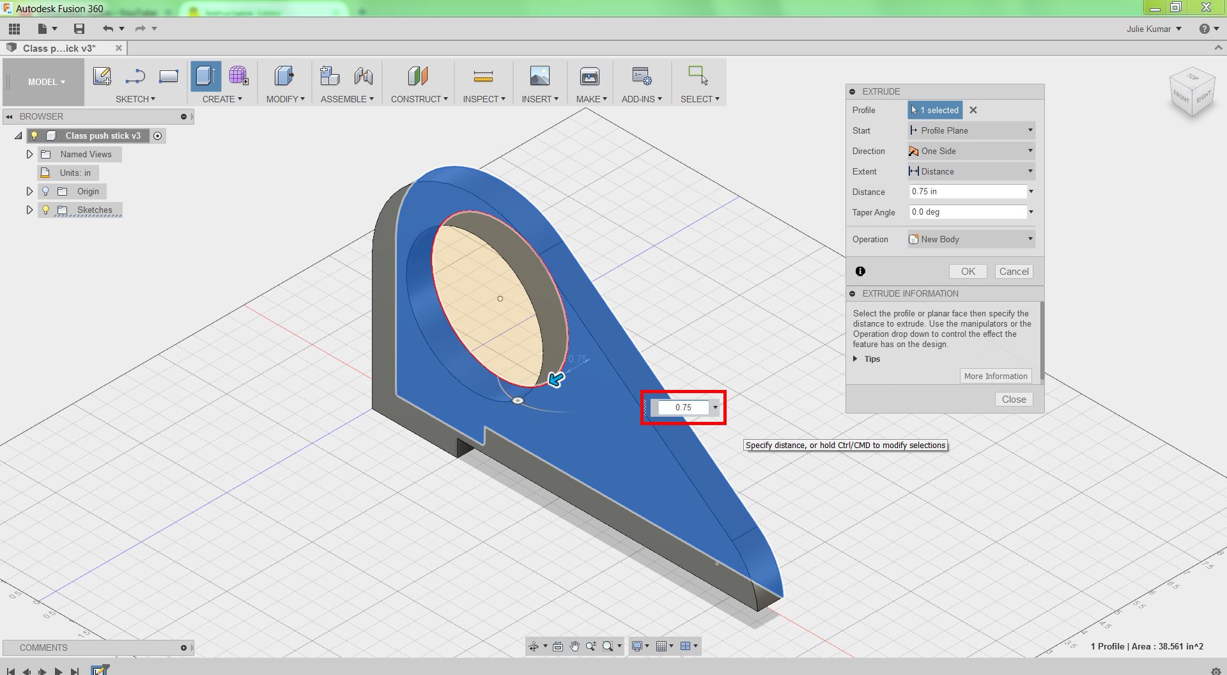
Task: Select the Rendering icon under Make
Action: click(589, 76)
